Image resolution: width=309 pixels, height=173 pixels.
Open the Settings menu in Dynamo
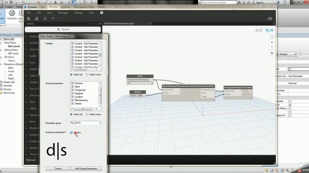click(78, 13)
